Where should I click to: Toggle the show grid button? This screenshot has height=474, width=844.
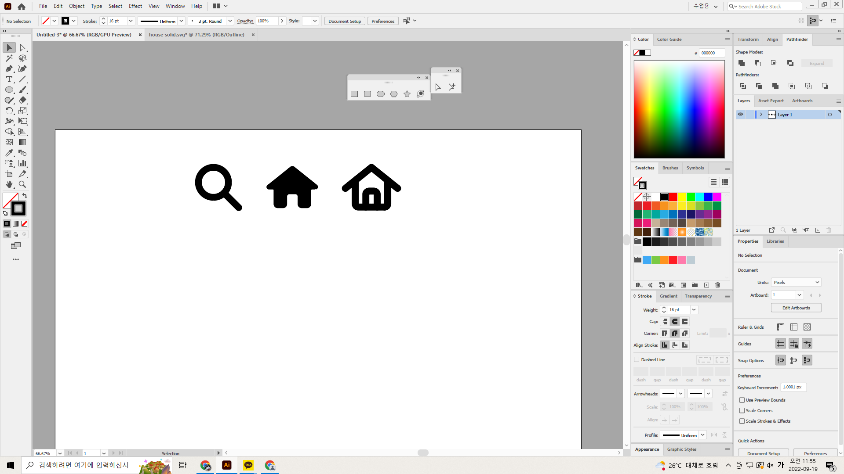coord(794,327)
